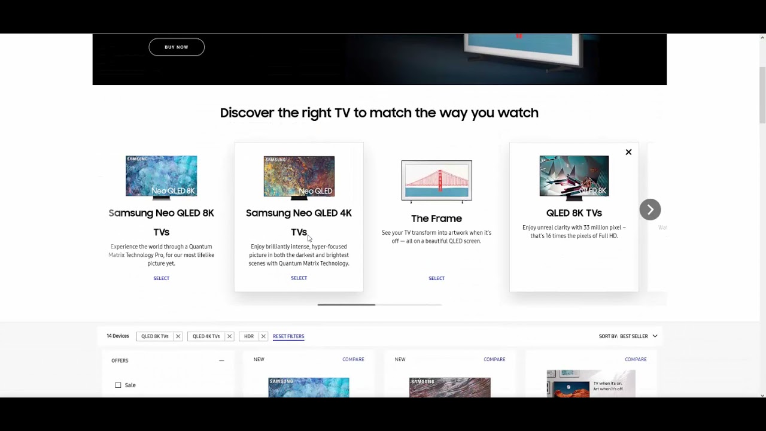Click the Samsung Neo QLED 8K TVs title

tap(161, 222)
